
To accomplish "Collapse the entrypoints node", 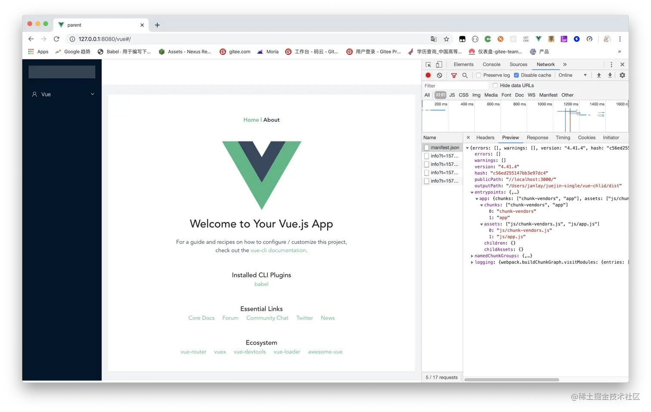I will [472, 193].
